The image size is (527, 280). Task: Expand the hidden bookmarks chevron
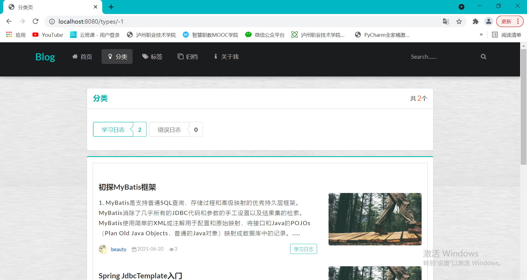coord(481,35)
